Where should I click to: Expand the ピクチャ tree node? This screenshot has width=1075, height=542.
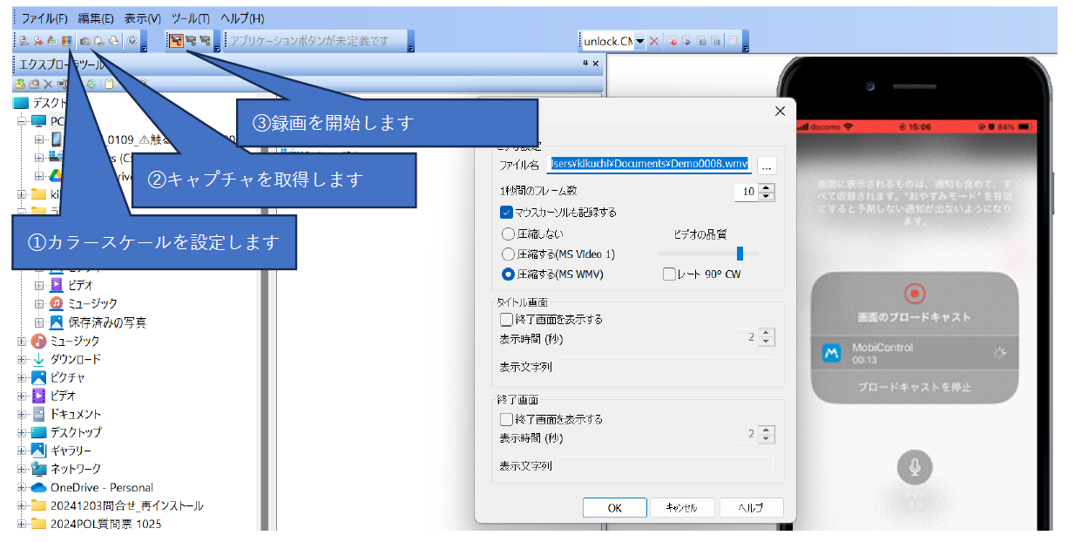[x=22, y=377]
